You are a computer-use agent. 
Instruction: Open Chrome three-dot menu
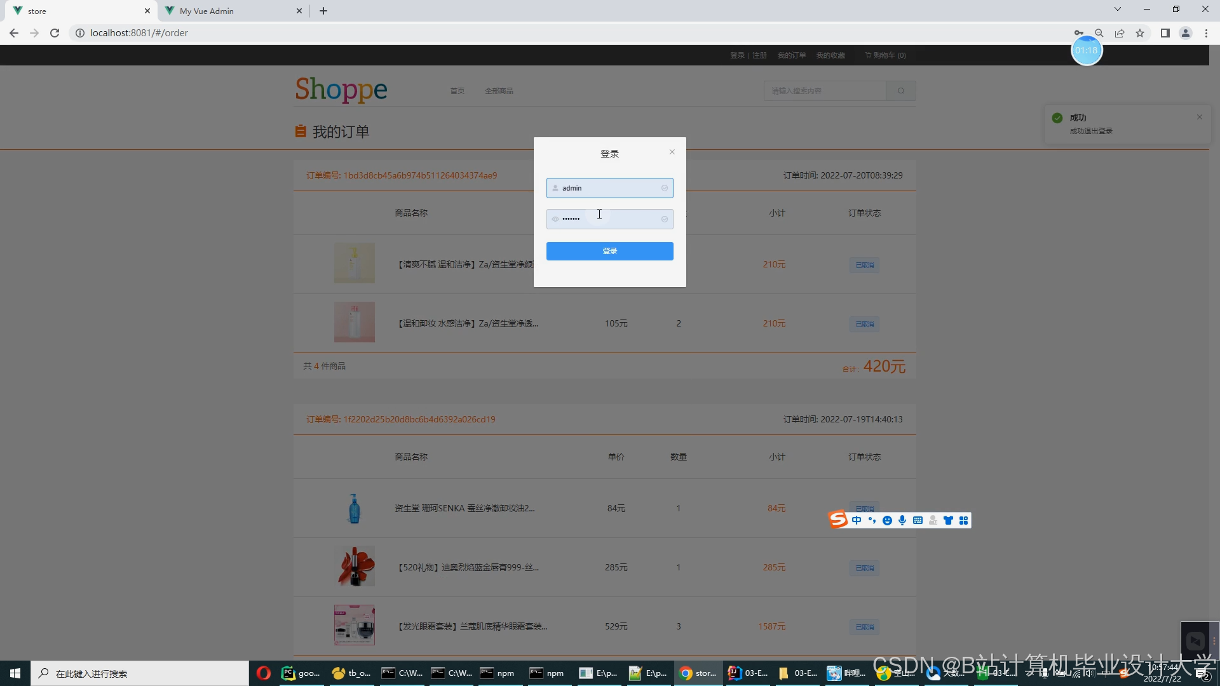tap(1206, 33)
